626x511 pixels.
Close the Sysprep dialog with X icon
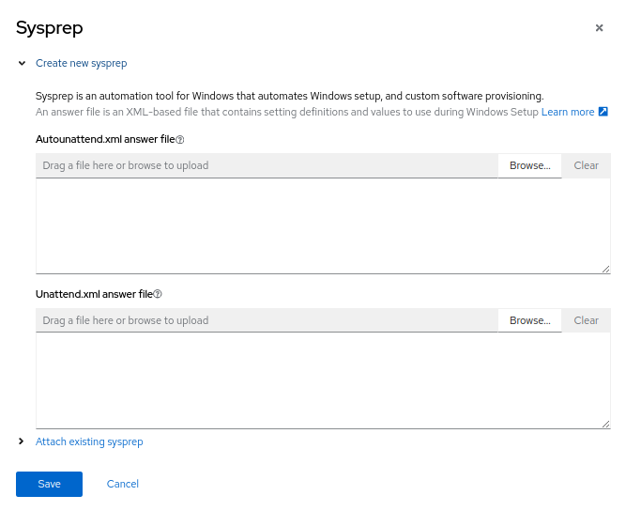coord(599,28)
